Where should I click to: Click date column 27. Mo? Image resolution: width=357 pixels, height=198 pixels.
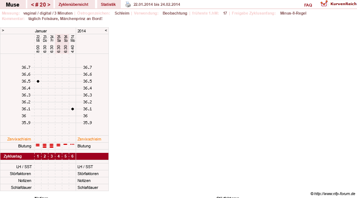73,39
